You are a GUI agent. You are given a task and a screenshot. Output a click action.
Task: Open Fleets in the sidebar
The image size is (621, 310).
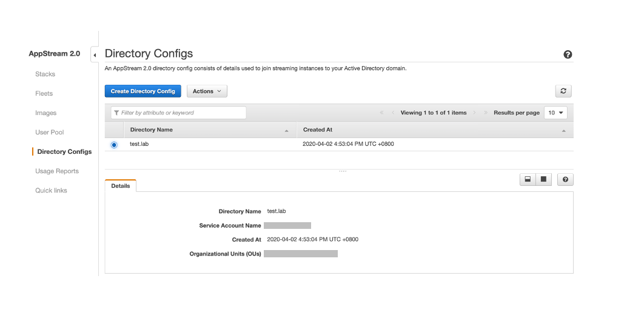coord(44,93)
